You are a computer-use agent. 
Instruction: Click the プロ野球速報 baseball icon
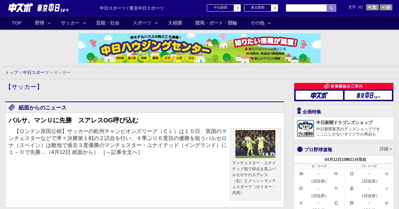coord(300,149)
